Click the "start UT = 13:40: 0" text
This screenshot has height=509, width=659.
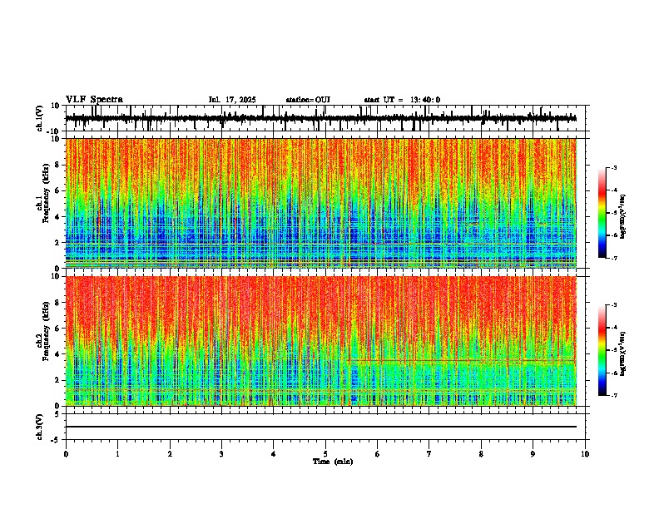pyautogui.click(x=402, y=100)
